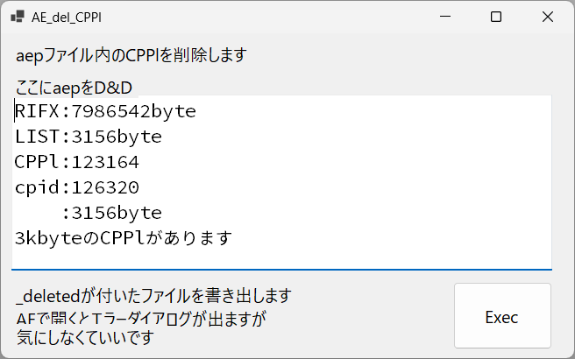Screen dimensions: 575x359
Task: Click the AE_del_CPPI app icon in title bar
Action: 18,17
